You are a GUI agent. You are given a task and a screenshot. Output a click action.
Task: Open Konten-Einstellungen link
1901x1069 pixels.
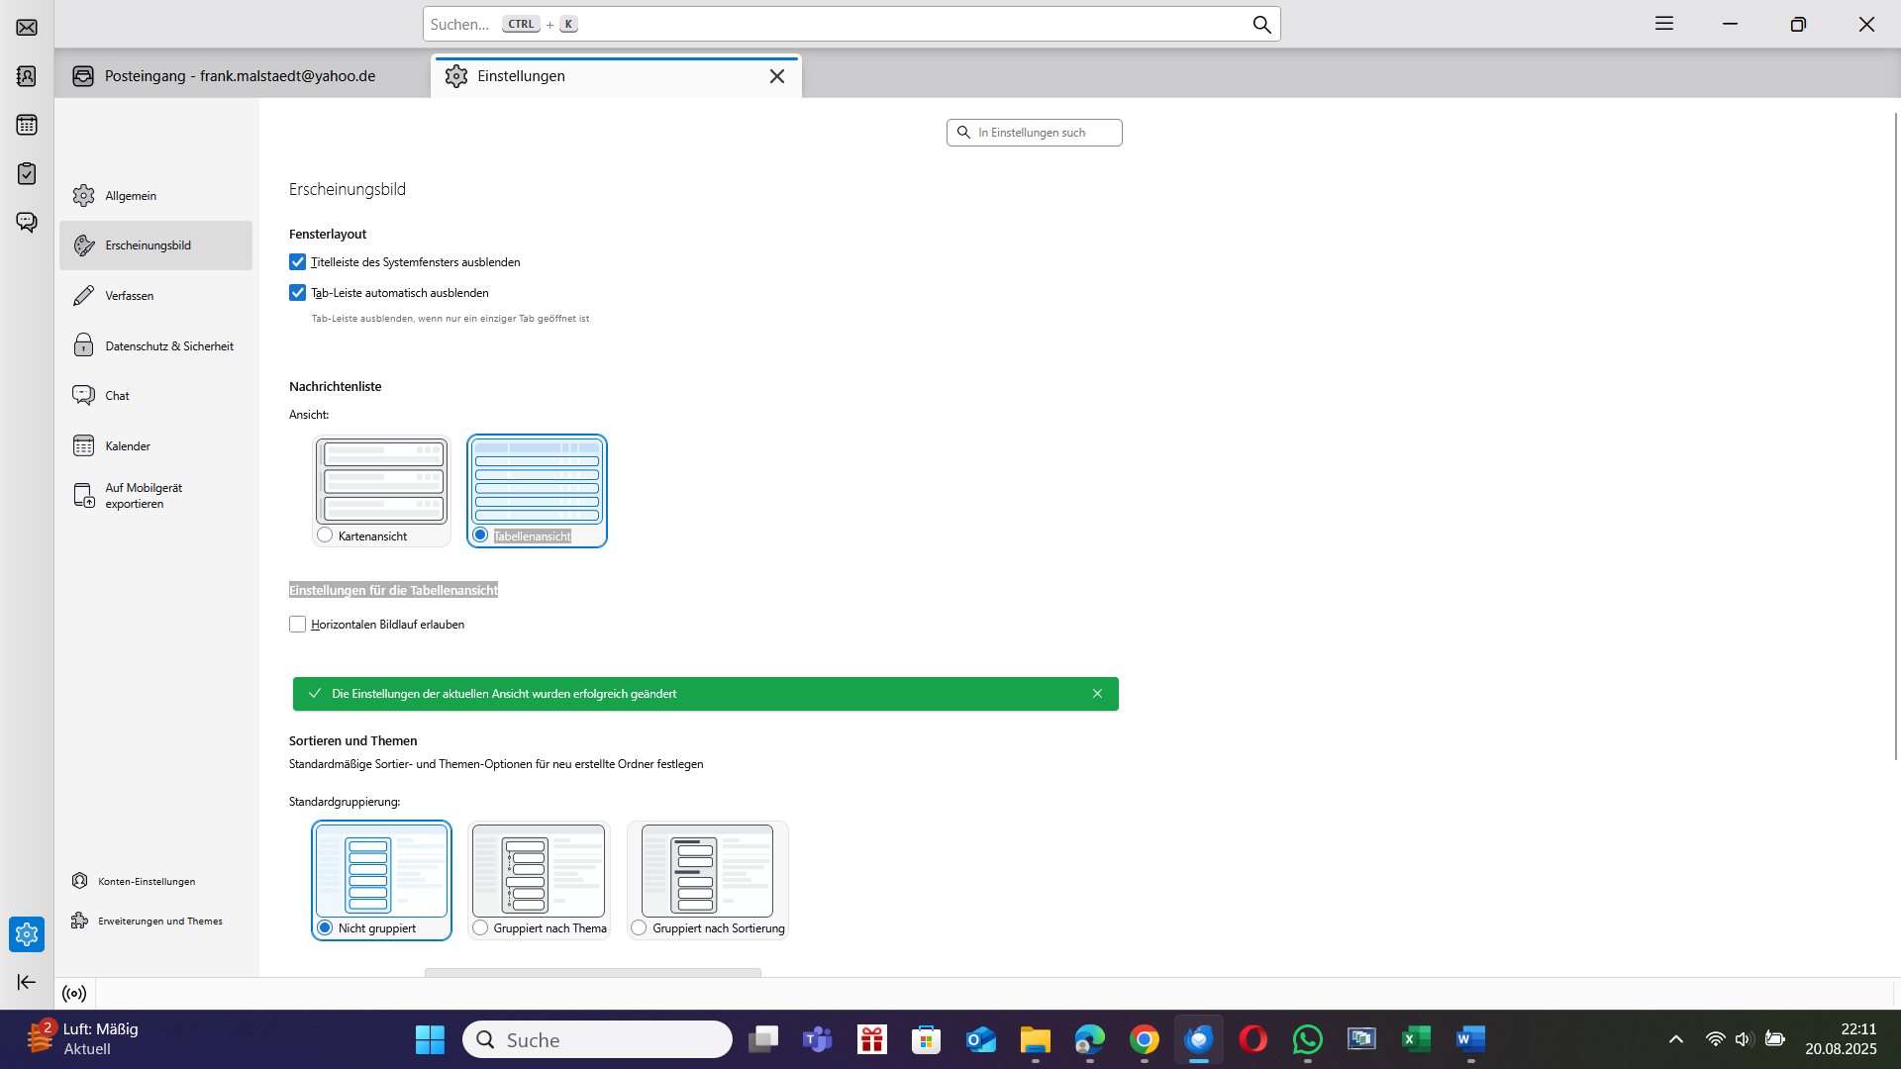pos(146,881)
